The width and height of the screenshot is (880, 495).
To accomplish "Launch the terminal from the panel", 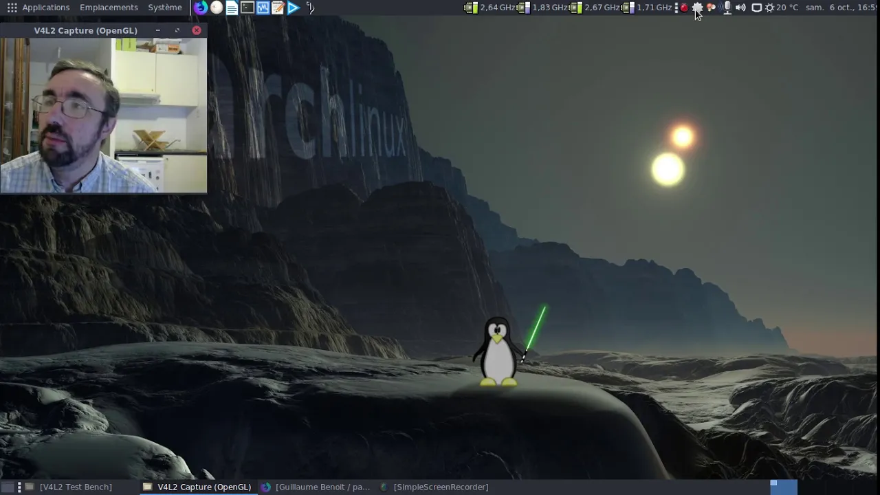I will [x=247, y=8].
